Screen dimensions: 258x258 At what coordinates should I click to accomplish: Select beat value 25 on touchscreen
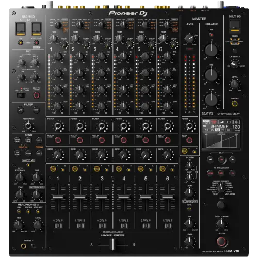212,130
